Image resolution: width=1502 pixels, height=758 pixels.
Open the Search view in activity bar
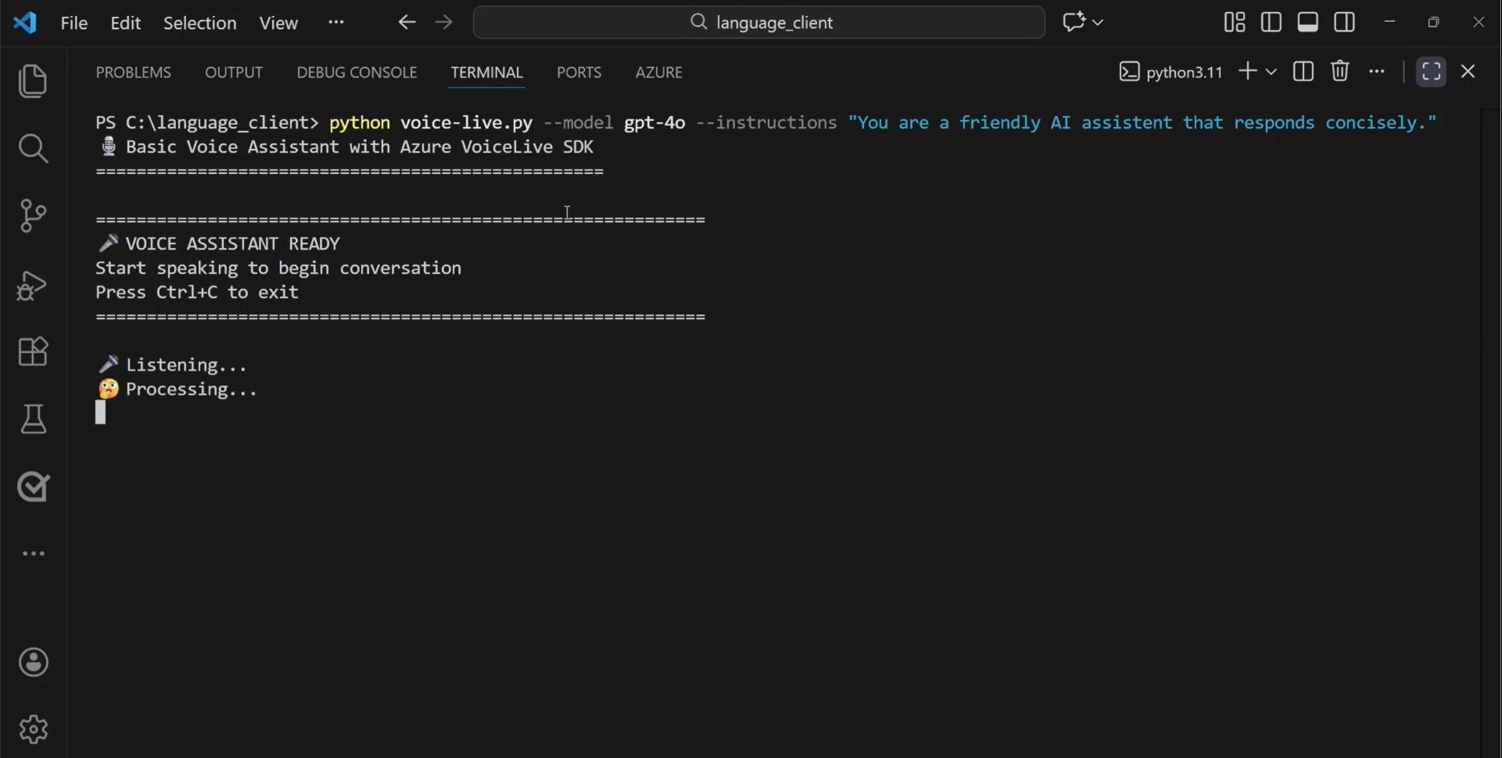point(33,148)
